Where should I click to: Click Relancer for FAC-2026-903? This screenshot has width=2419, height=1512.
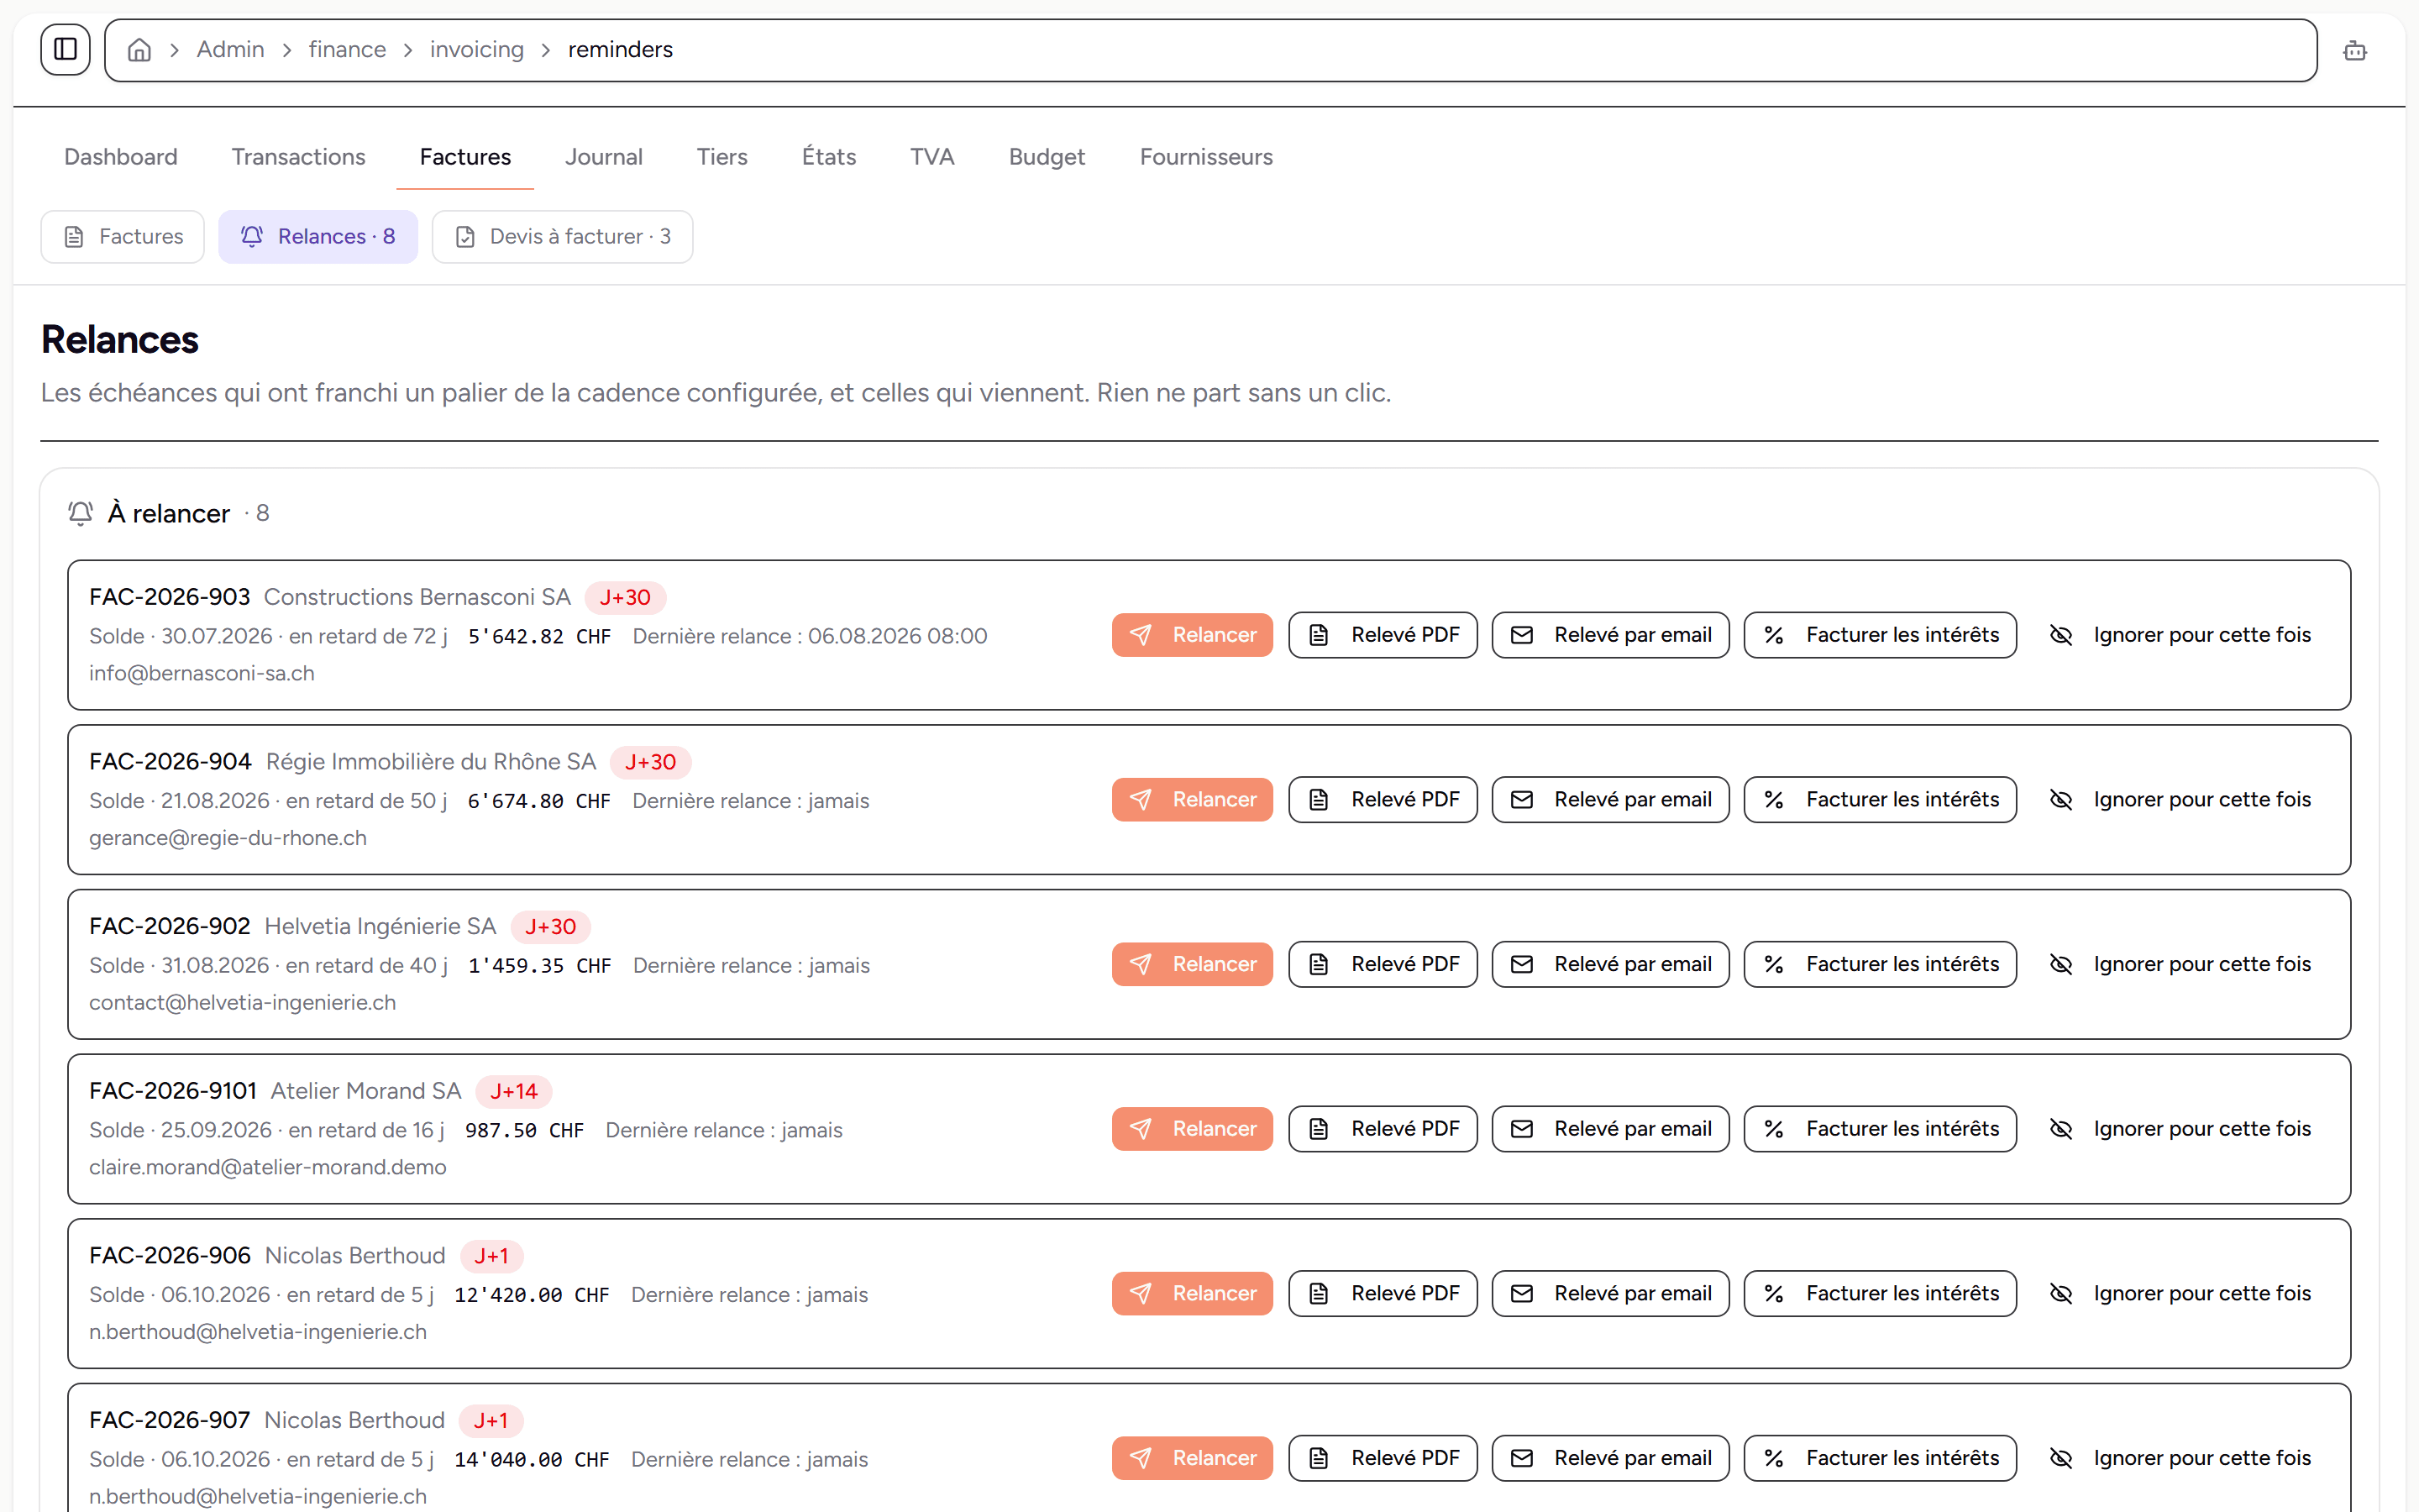(x=1192, y=635)
